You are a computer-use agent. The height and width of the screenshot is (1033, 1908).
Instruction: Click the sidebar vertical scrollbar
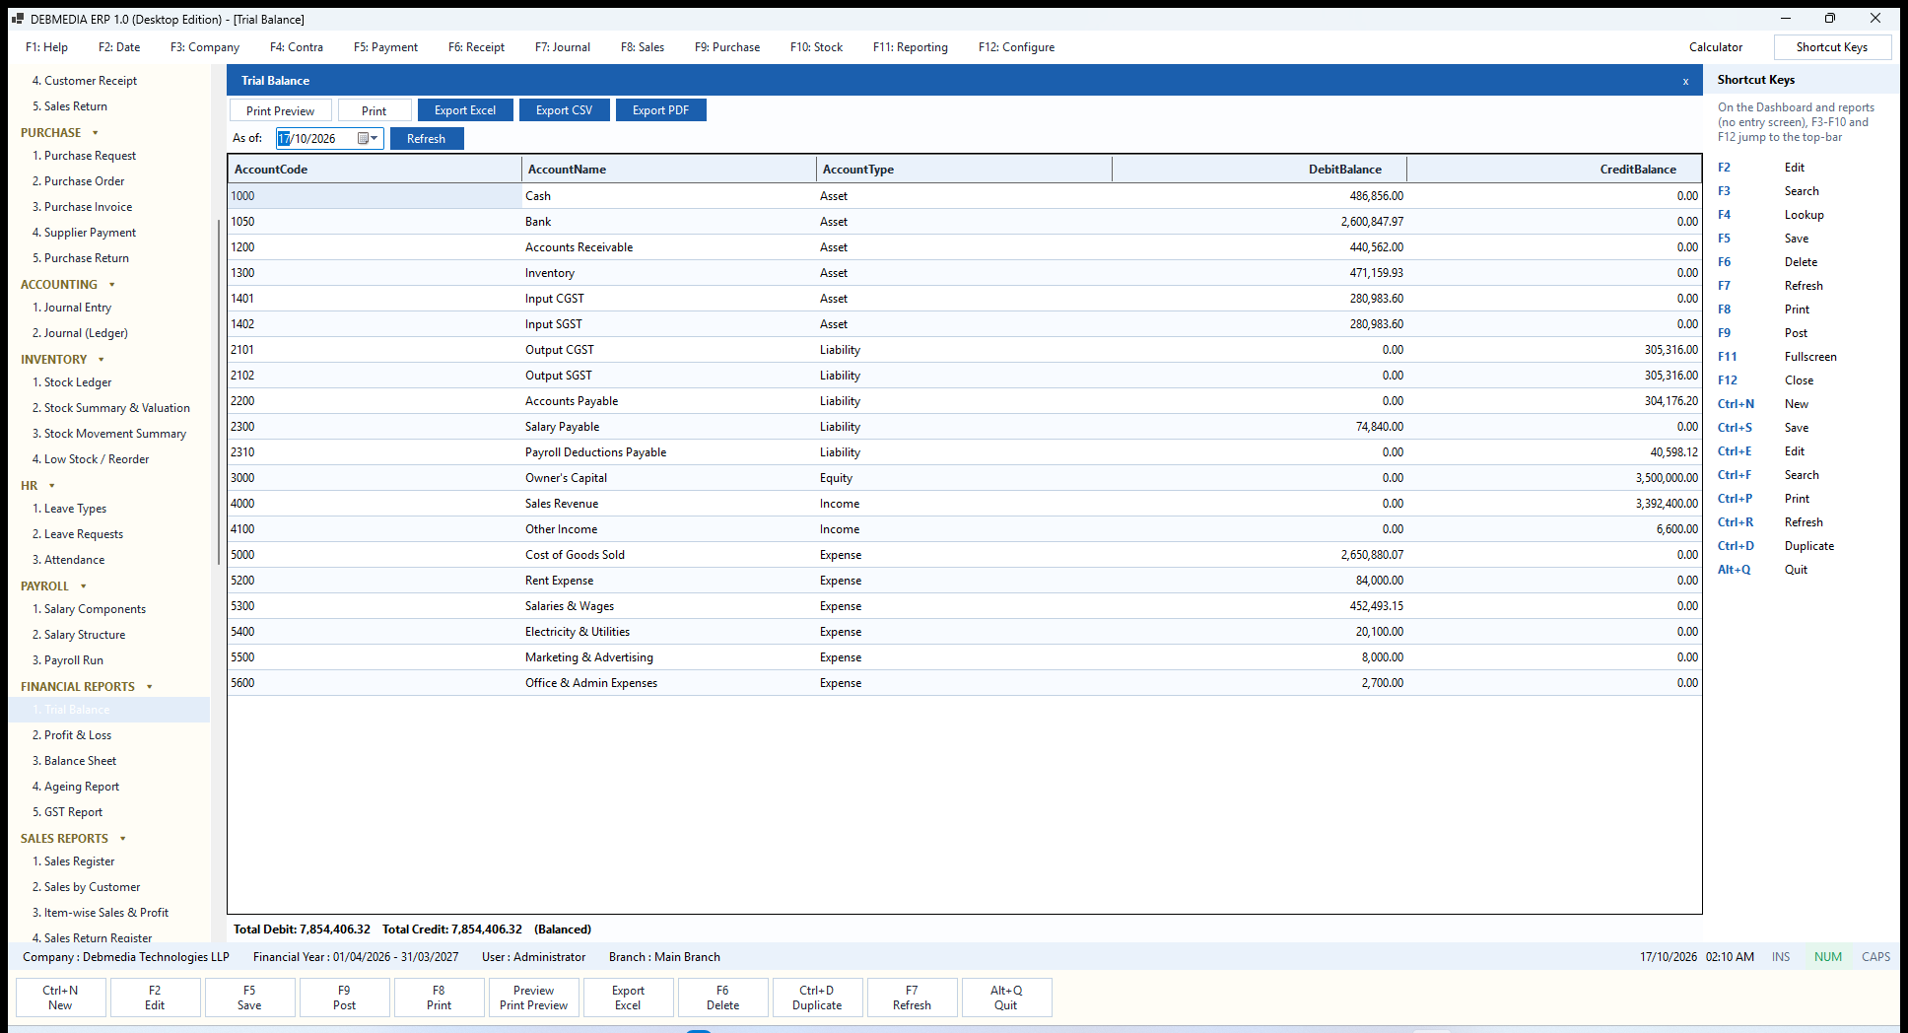218,391
